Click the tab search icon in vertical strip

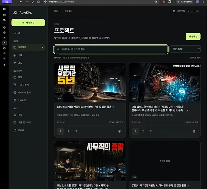(x=4, y=20)
